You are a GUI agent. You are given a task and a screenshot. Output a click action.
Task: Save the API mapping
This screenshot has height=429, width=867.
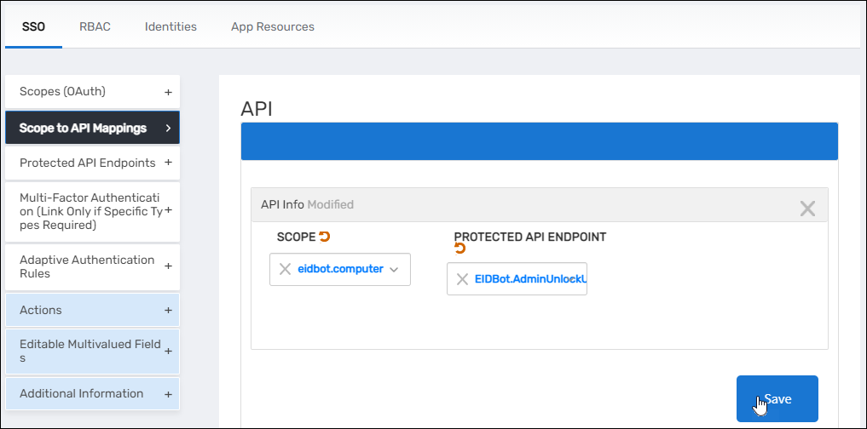[777, 398]
